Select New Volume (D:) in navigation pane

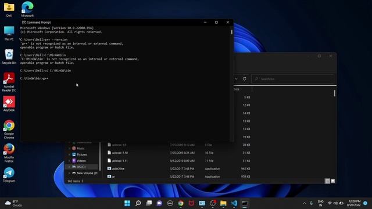pyautogui.click(x=85, y=173)
